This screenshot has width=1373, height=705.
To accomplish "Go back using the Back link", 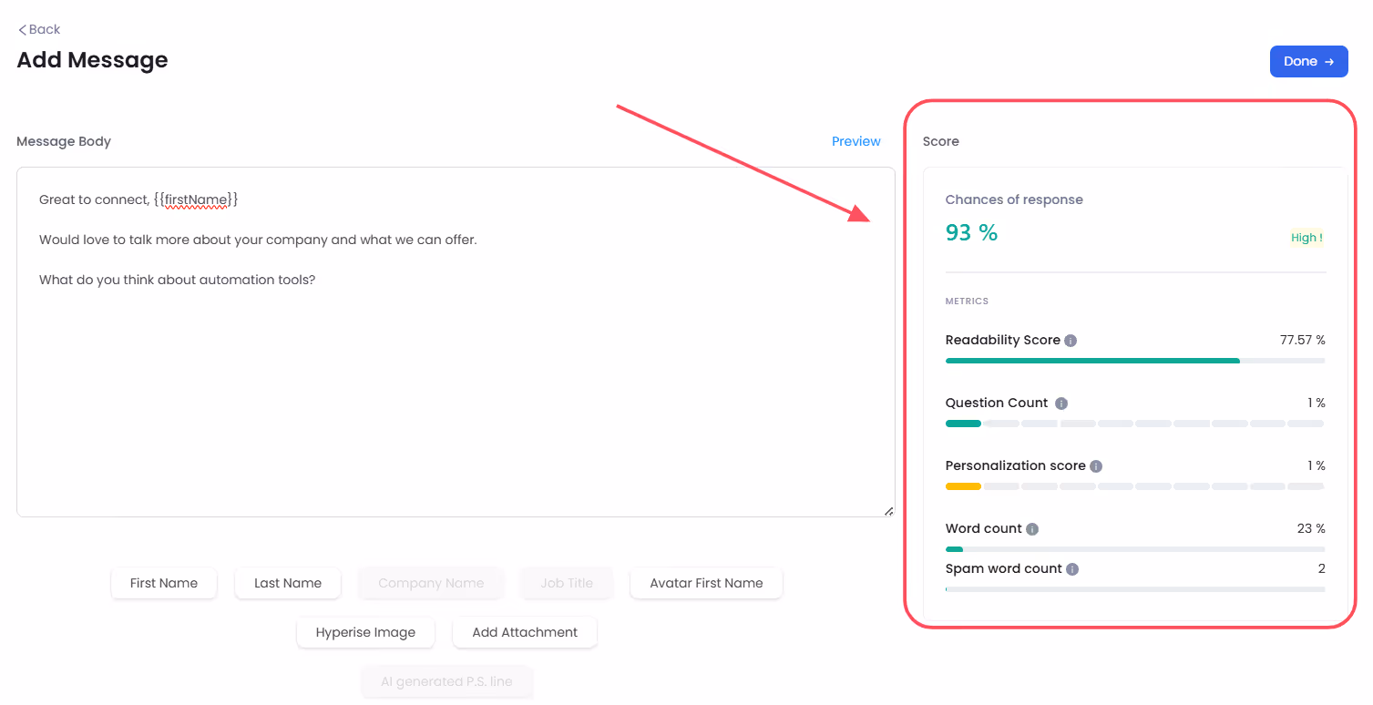I will click(39, 29).
